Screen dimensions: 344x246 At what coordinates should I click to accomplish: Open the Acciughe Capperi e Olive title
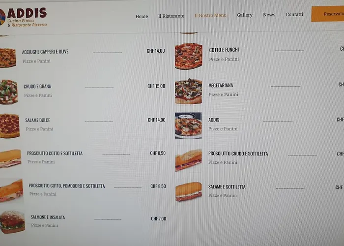tap(45, 52)
